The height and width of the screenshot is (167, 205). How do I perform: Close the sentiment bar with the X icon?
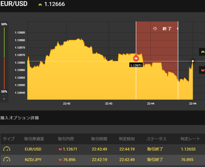point(4,99)
